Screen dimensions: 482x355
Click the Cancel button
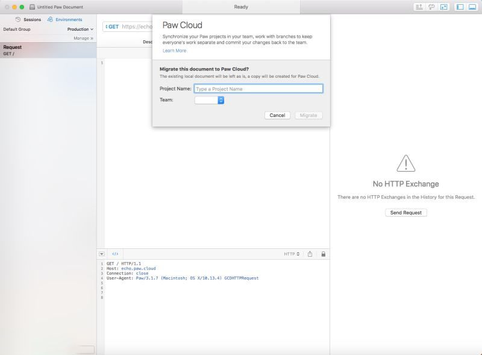point(277,115)
